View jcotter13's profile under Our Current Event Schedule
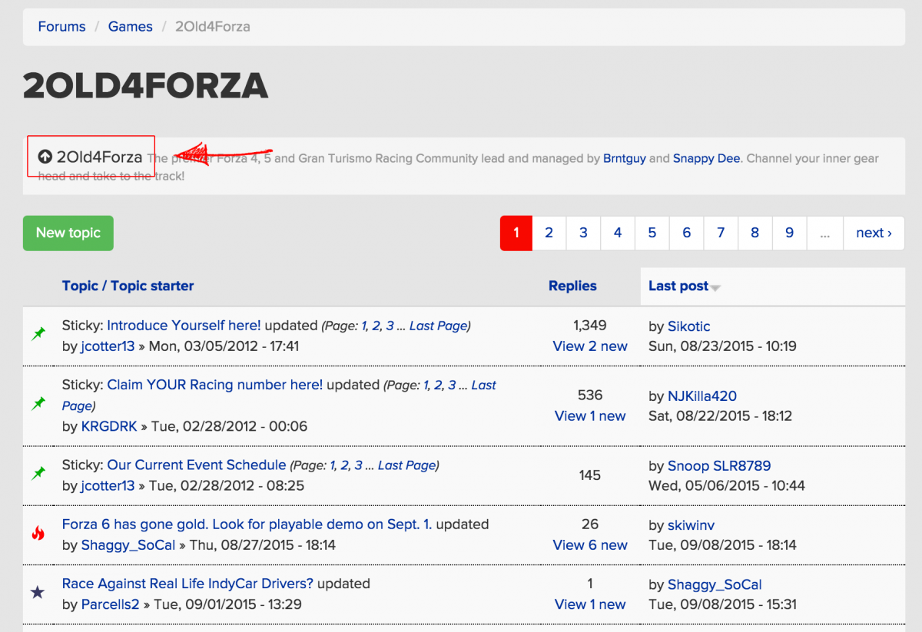922x632 pixels. (x=108, y=485)
